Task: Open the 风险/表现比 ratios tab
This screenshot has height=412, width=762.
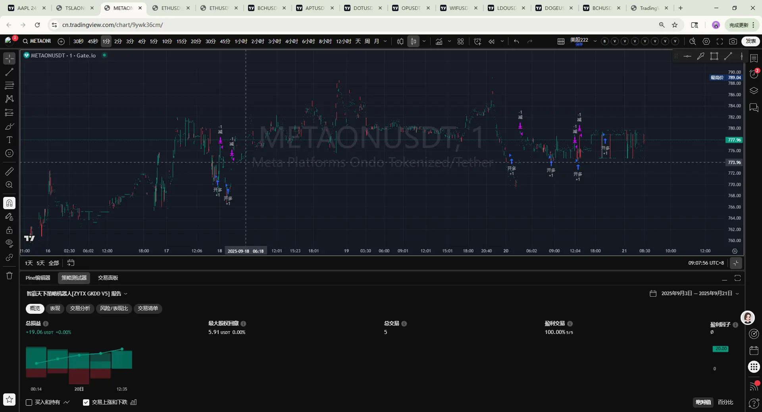Action: coord(114,308)
